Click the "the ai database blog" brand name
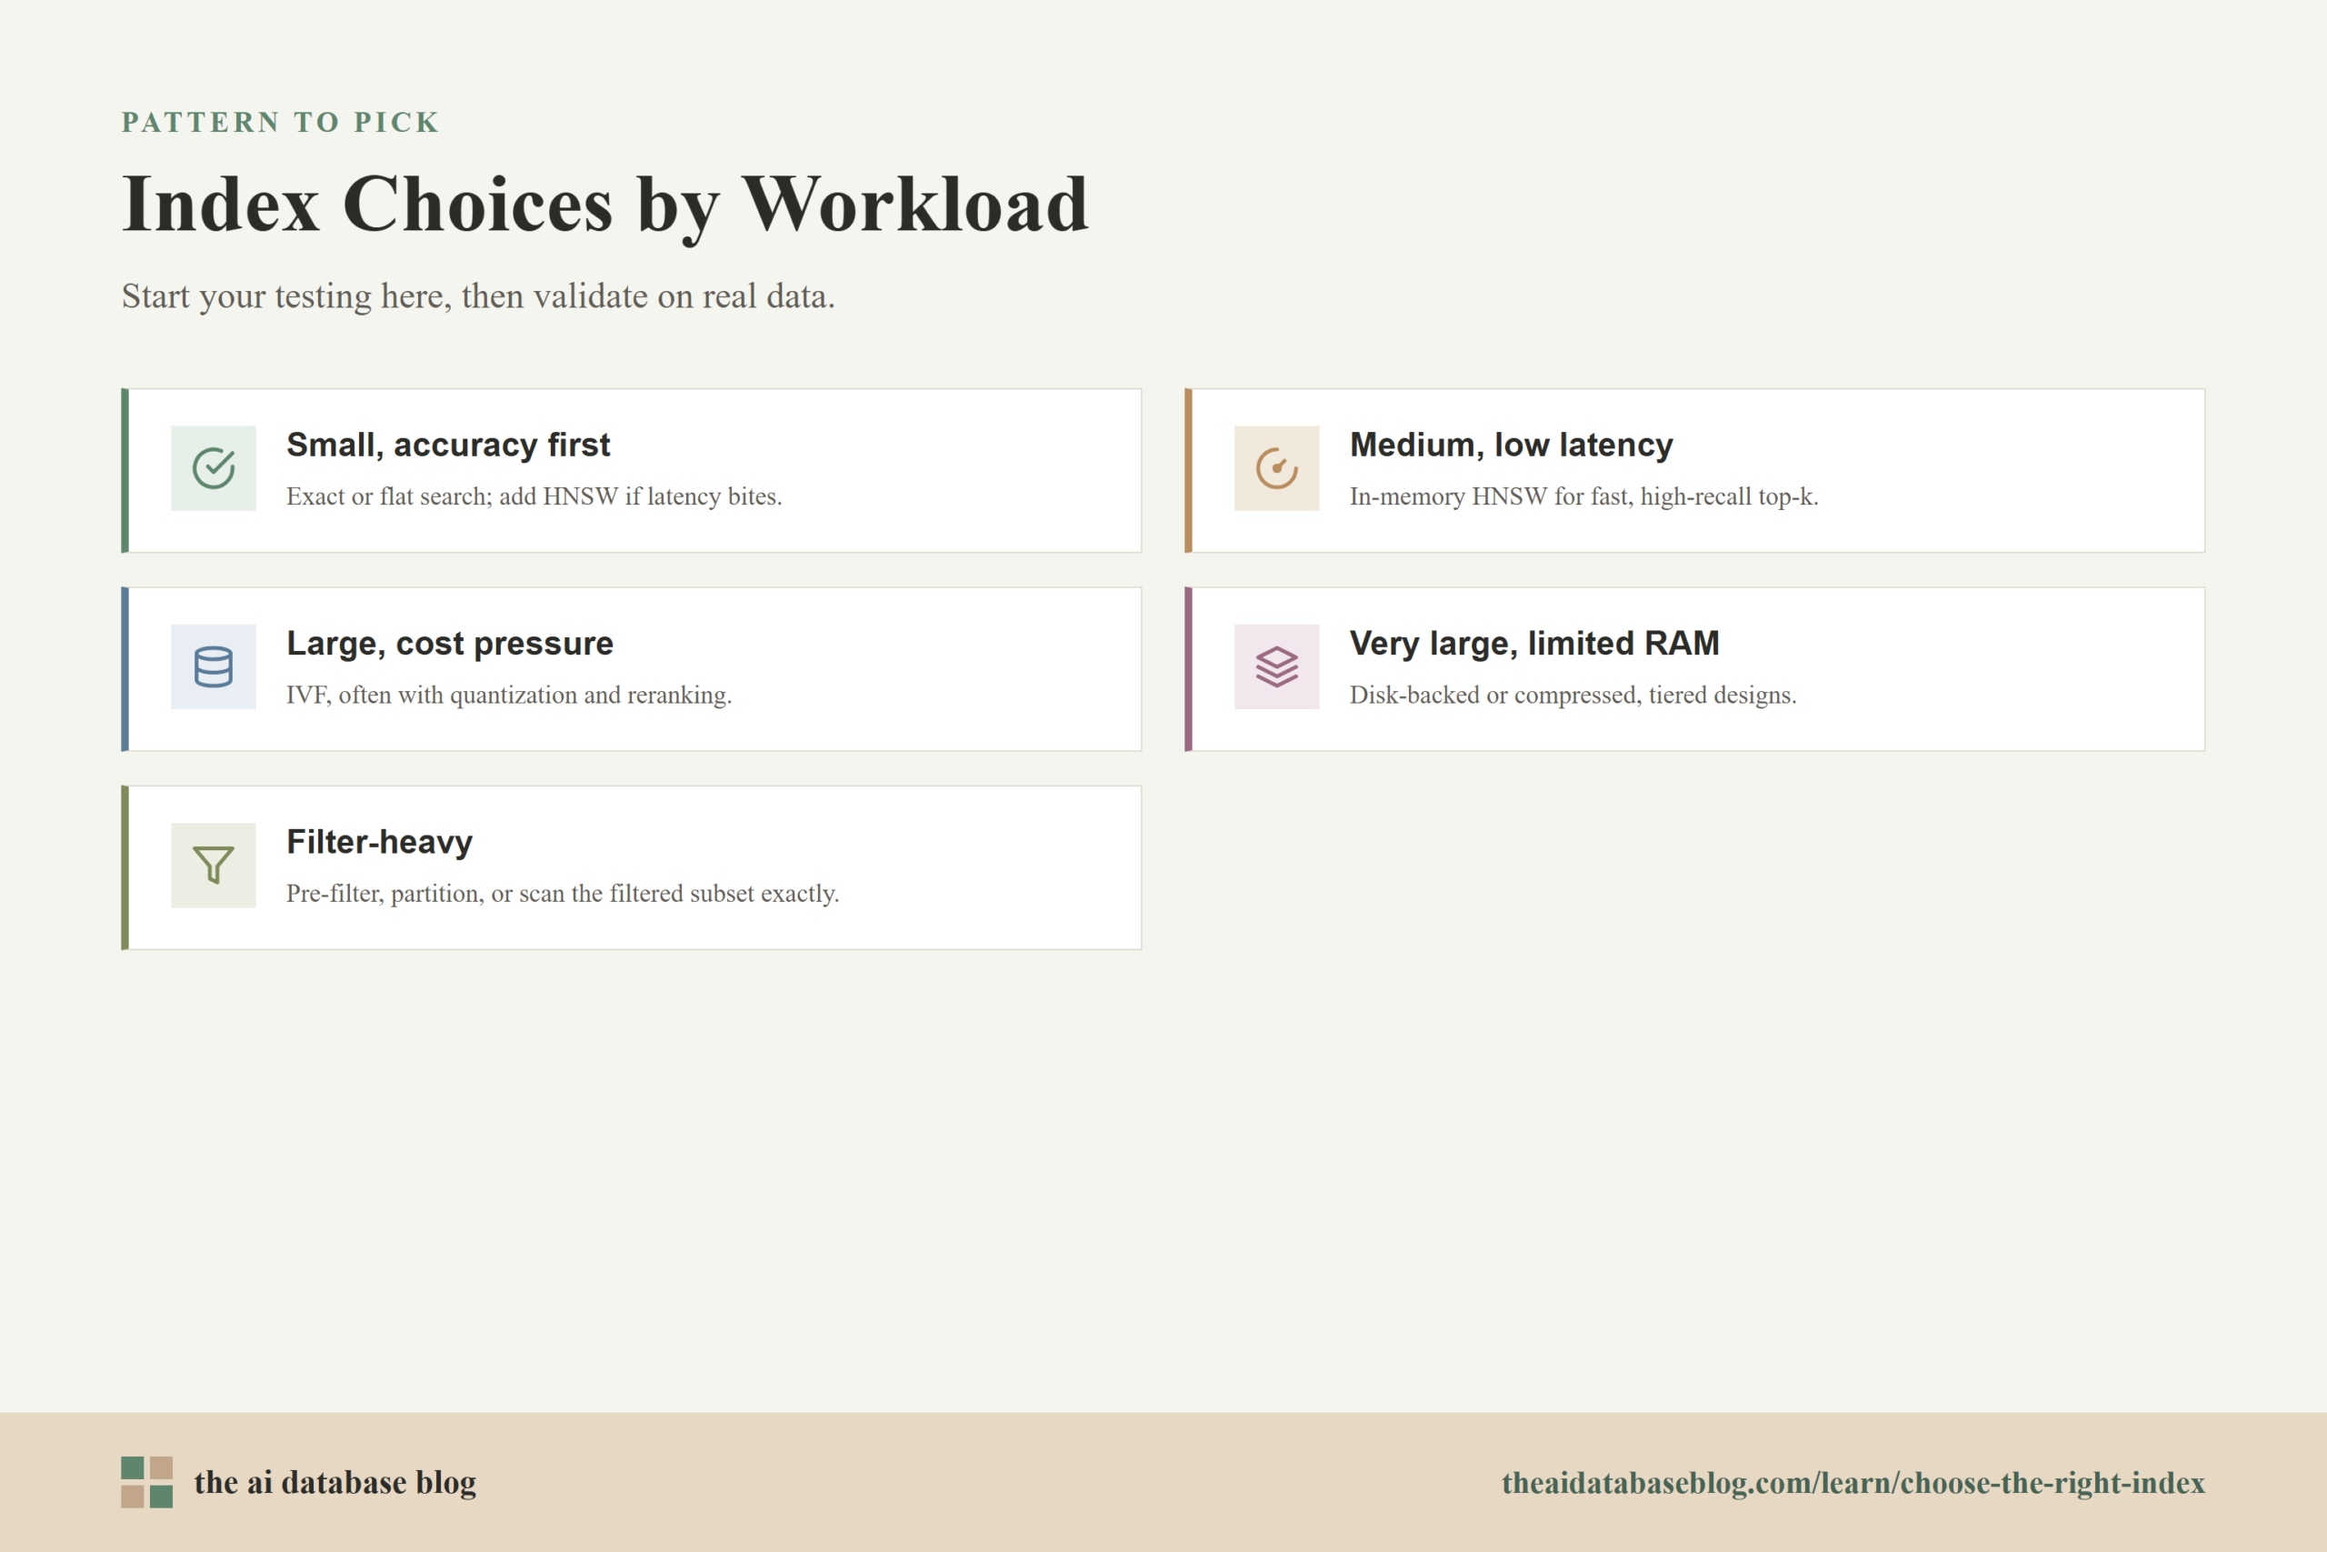The width and height of the screenshot is (2327, 1552). click(x=335, y=1483)
